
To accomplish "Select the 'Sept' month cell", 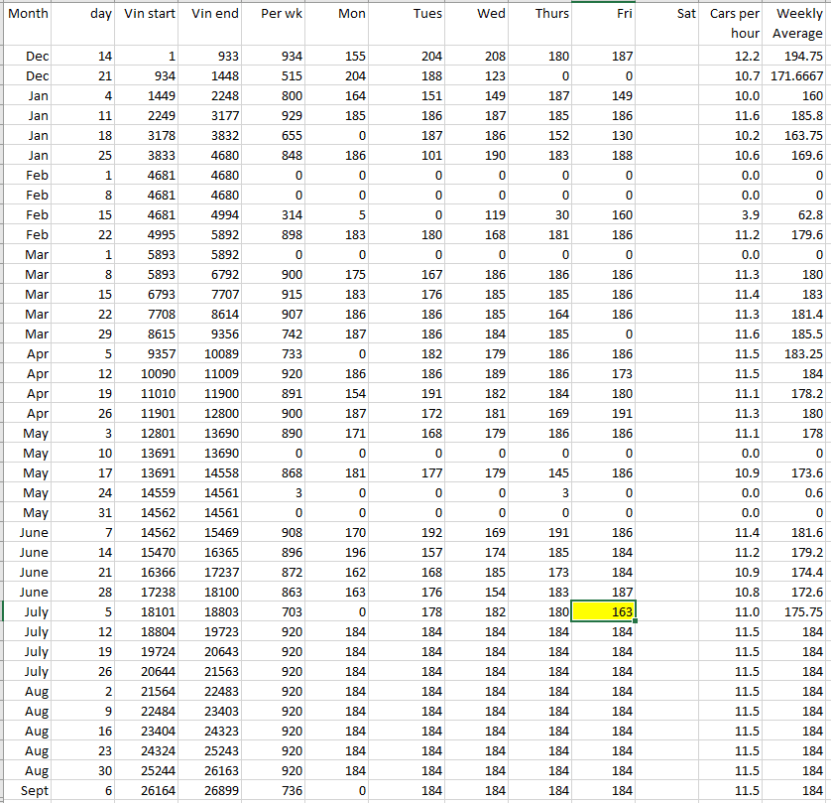I will pos(27,790).
